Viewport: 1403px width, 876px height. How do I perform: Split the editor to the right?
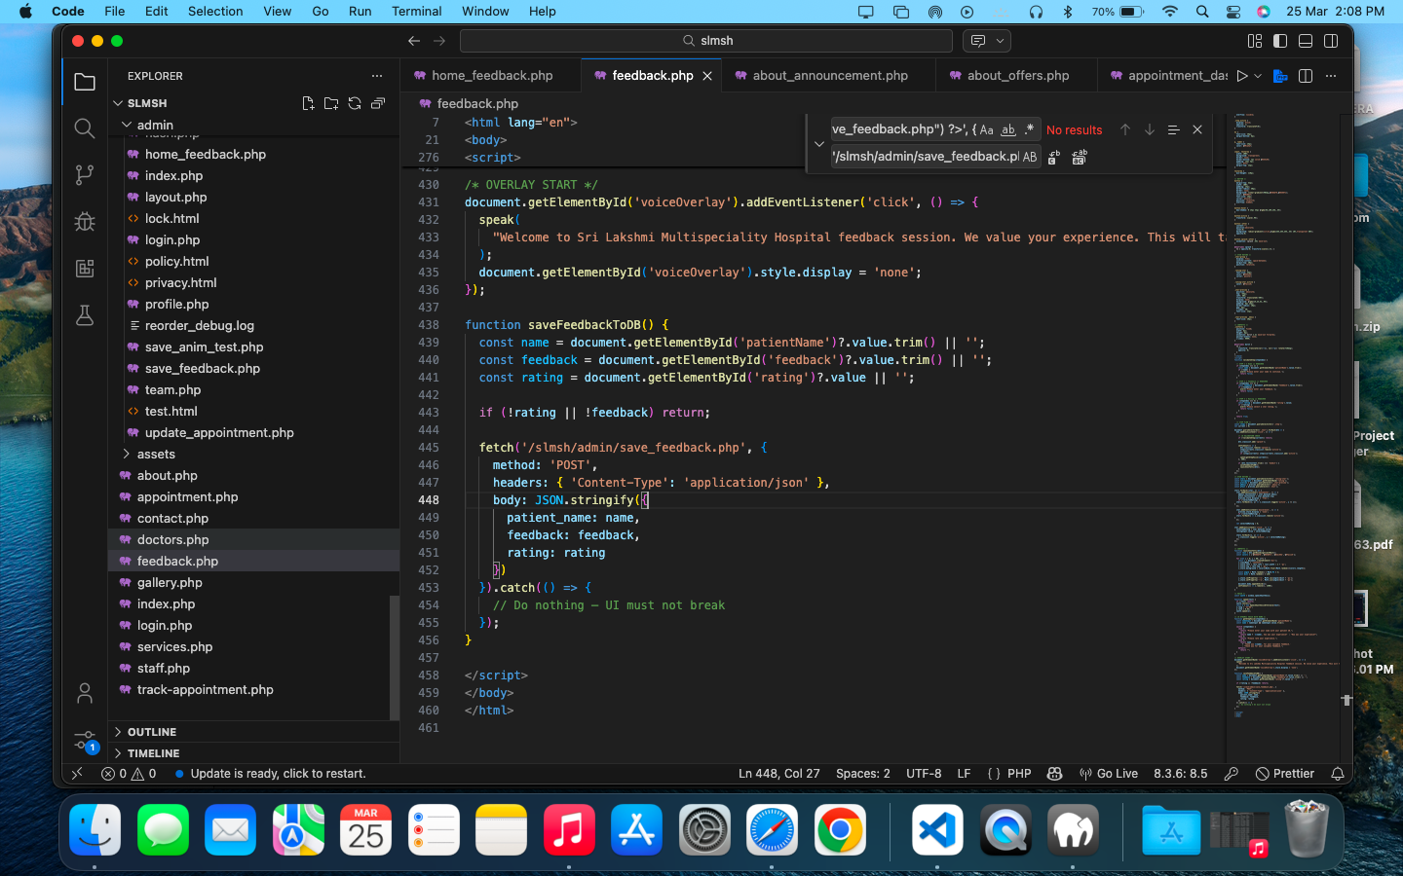click(x=1306, y=76)
